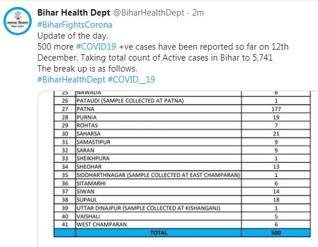
Task: Open the attached district table image
Action: click(178, 169)
